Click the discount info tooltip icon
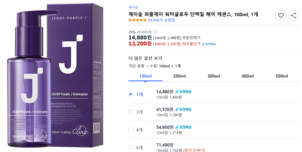Screen dimensions: 302x152 156,31
